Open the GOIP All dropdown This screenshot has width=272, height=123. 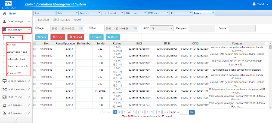(x=162, y=28)
